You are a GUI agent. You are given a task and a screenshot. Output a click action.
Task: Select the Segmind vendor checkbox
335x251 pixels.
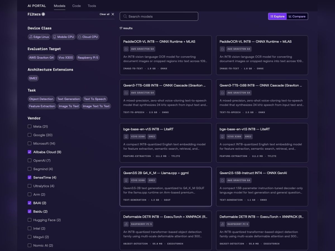30,169
